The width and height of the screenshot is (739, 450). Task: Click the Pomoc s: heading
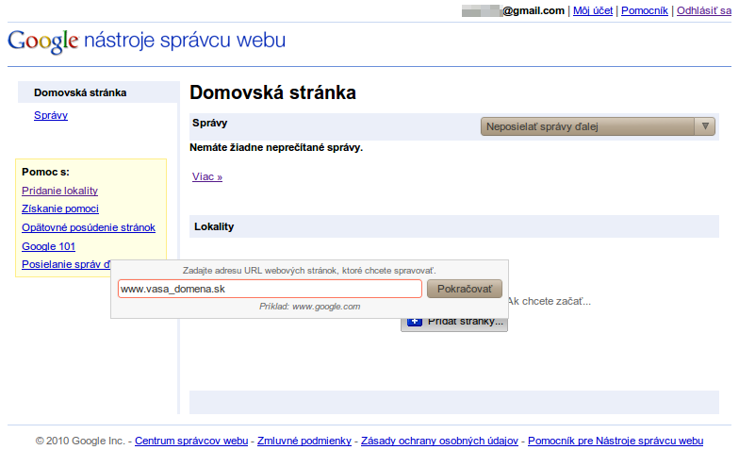[45, 172]
